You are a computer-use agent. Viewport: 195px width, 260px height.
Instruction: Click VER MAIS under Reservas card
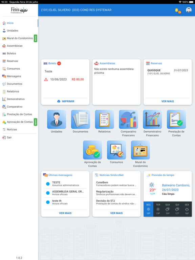[x=168, y=101]
